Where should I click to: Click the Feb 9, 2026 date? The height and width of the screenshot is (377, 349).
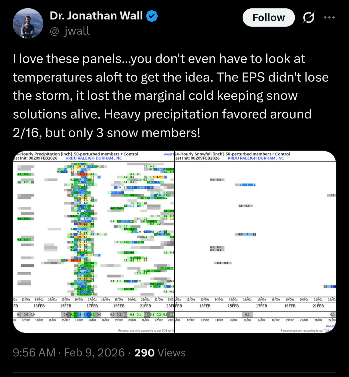point(94,353)
